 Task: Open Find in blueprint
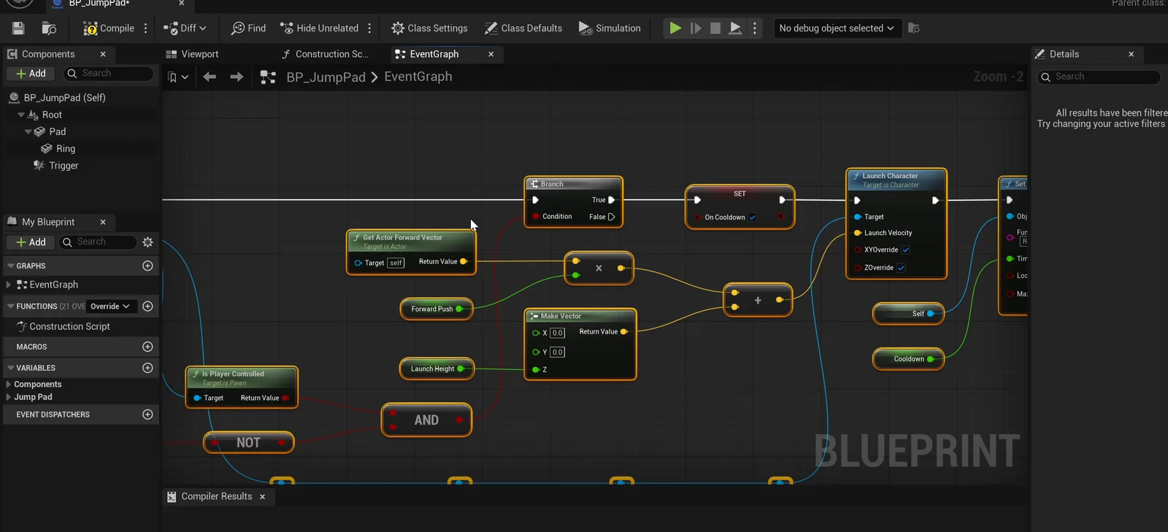coord(248,28)
